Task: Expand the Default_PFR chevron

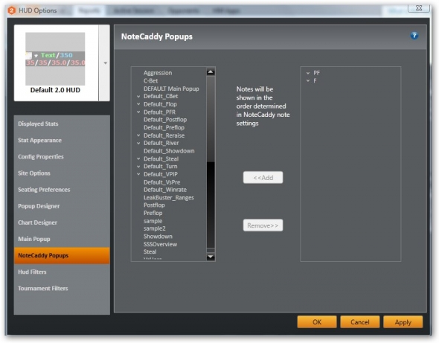Action: pos(138,112)
